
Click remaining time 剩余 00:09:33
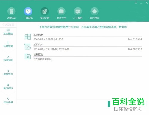[x=135, y=49]
